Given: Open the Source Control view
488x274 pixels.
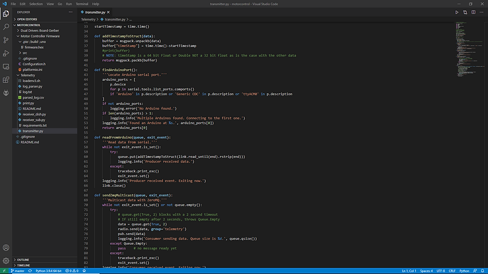Looking at the screenshot, I should click(6, 40).
